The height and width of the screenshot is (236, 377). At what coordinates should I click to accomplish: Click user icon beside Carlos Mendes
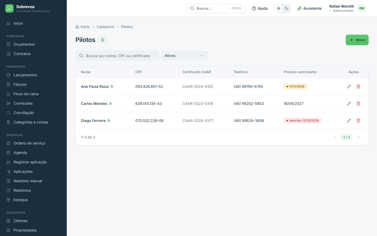pos(111,104)
